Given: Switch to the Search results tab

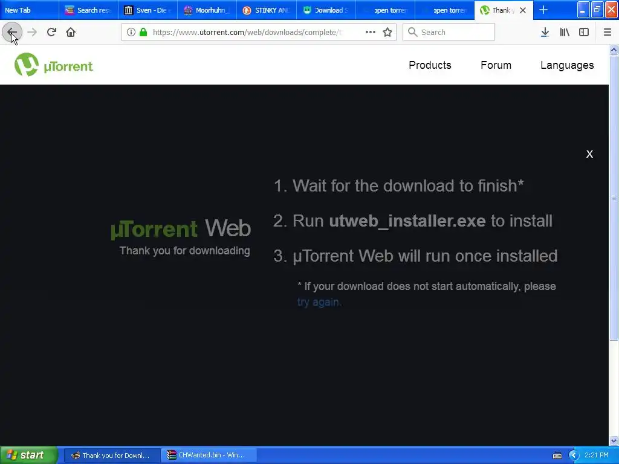Looking at the screenshot, I should click(x=88, y=10).
